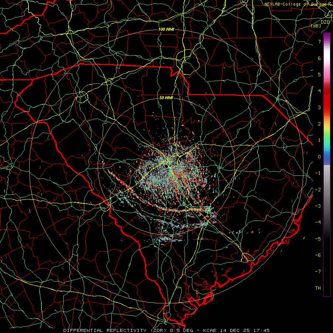Click the "TH" label on the color scale
Viewport: 333px width, 333px height.
(x=318, y=288)
